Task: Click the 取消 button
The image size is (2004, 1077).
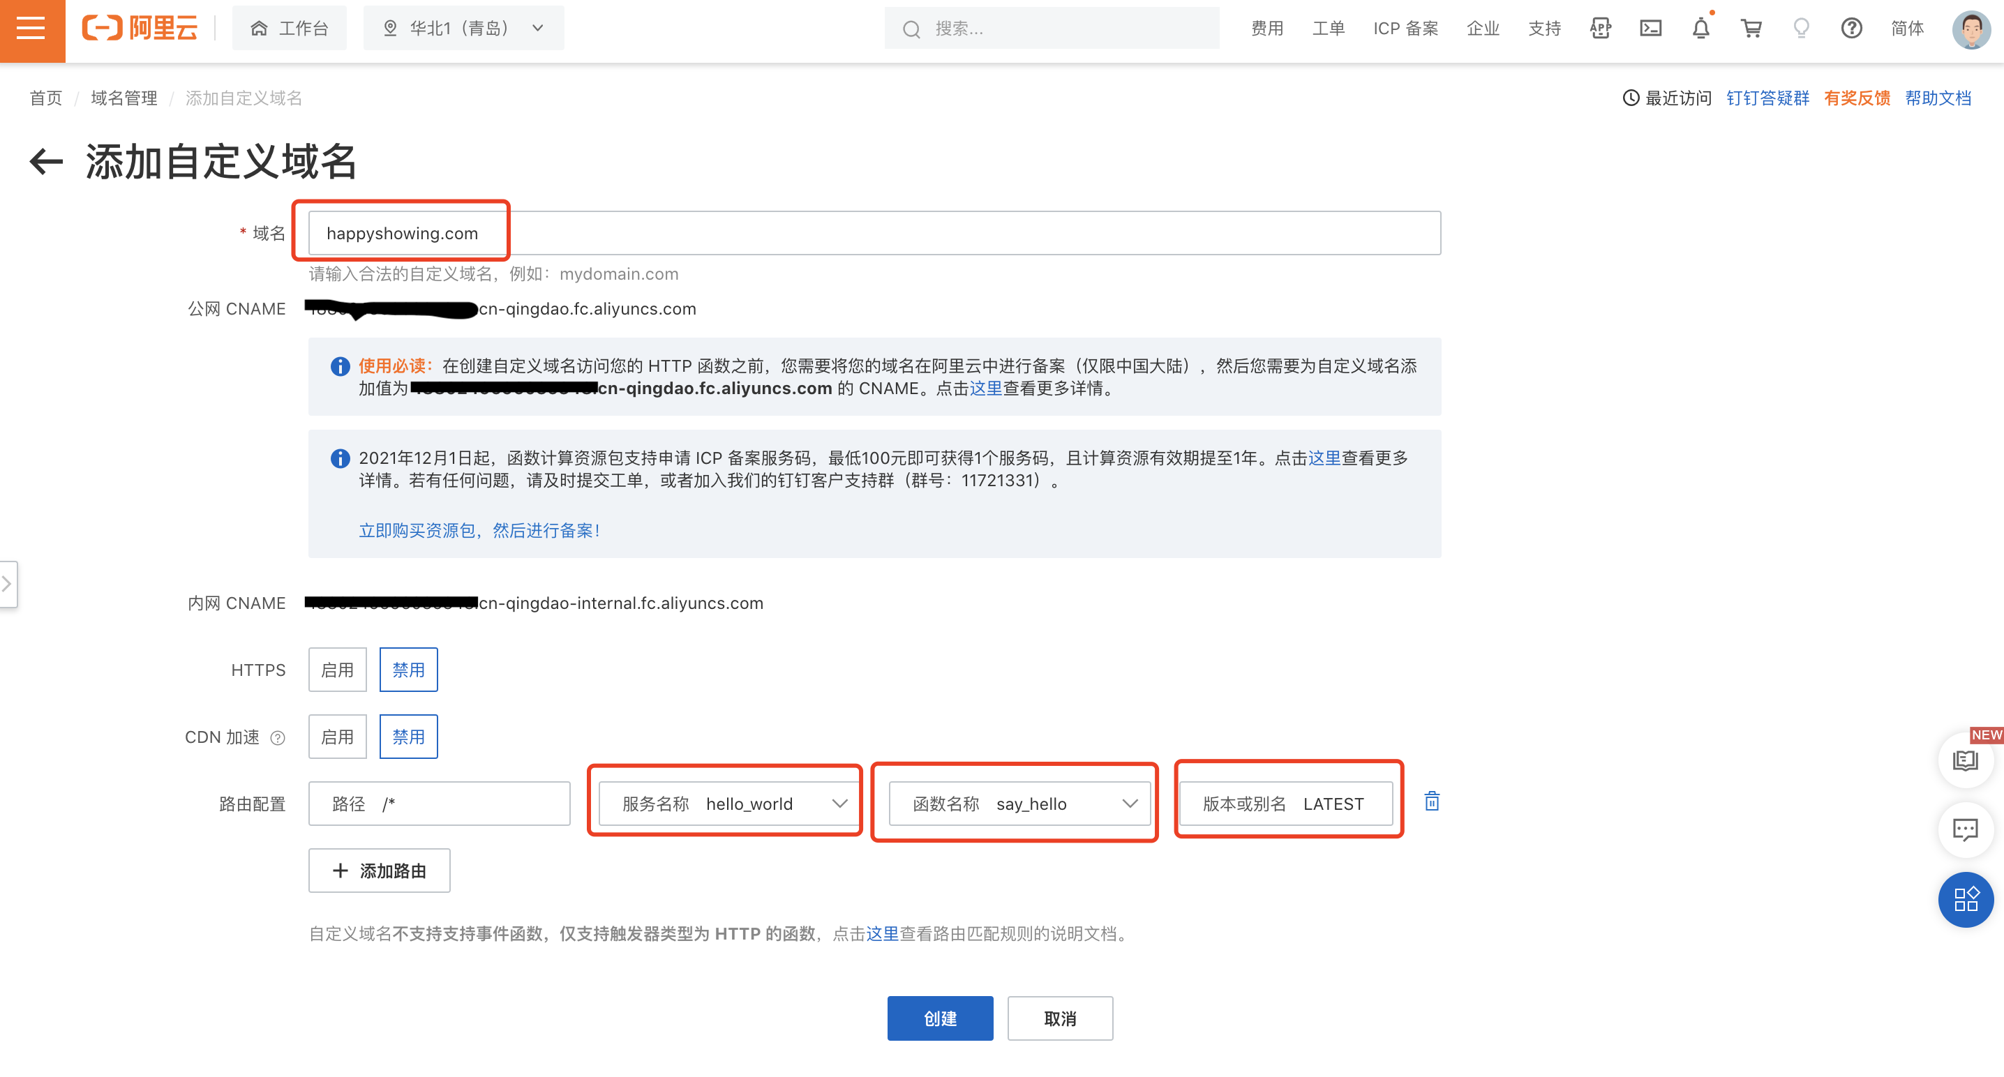Action: click(1060, 1018)
